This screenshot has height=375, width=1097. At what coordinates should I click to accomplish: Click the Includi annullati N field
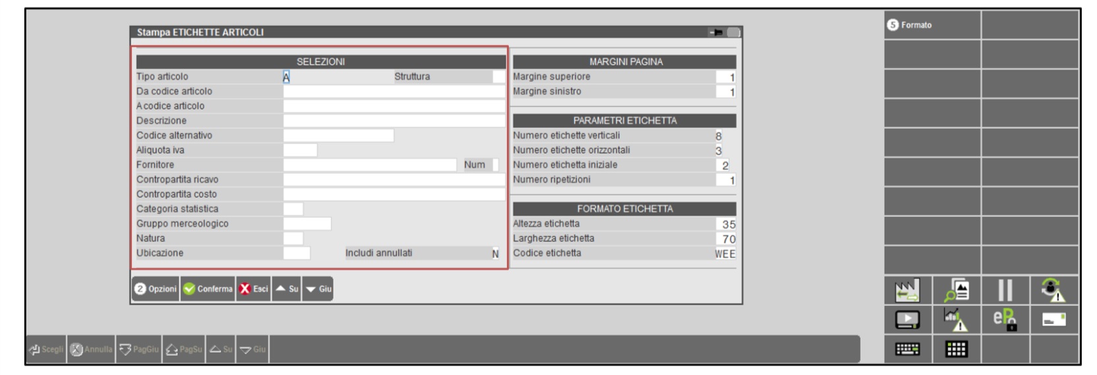click(495, 254)
